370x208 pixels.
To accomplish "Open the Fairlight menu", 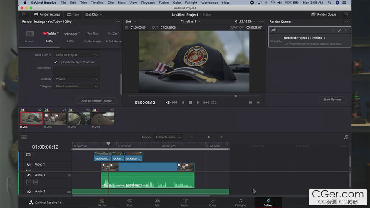I will click(x=191, y=3).
